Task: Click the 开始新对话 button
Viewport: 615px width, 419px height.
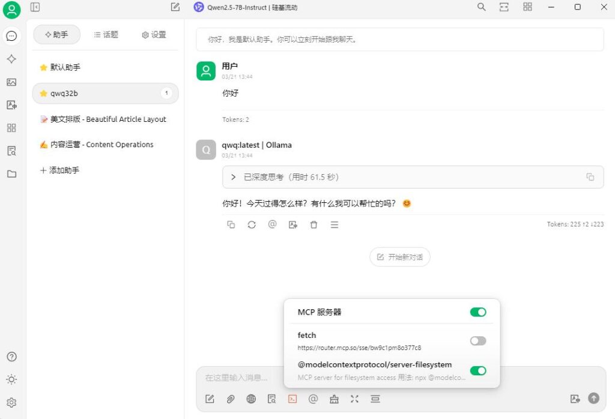Action: tap(399, 257)
